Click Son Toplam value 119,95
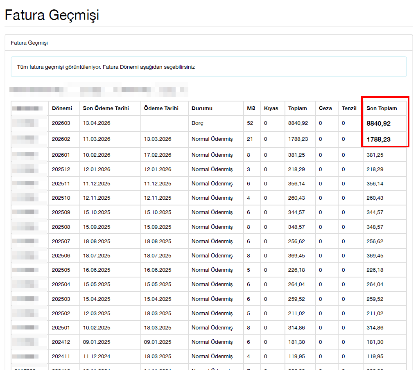 tap(375, 357)
